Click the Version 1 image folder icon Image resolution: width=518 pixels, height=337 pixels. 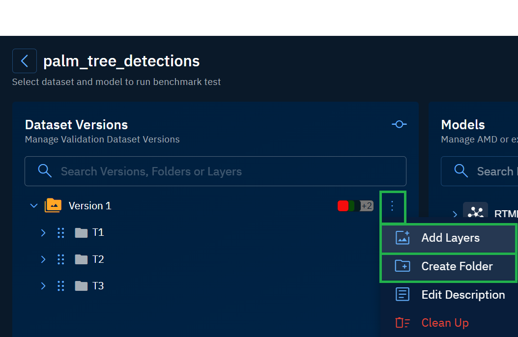point(53,205)
